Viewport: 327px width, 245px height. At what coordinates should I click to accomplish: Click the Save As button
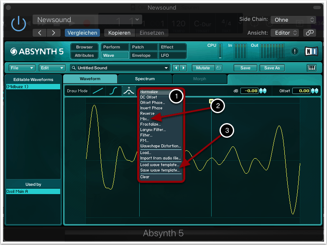coord(272,68)
